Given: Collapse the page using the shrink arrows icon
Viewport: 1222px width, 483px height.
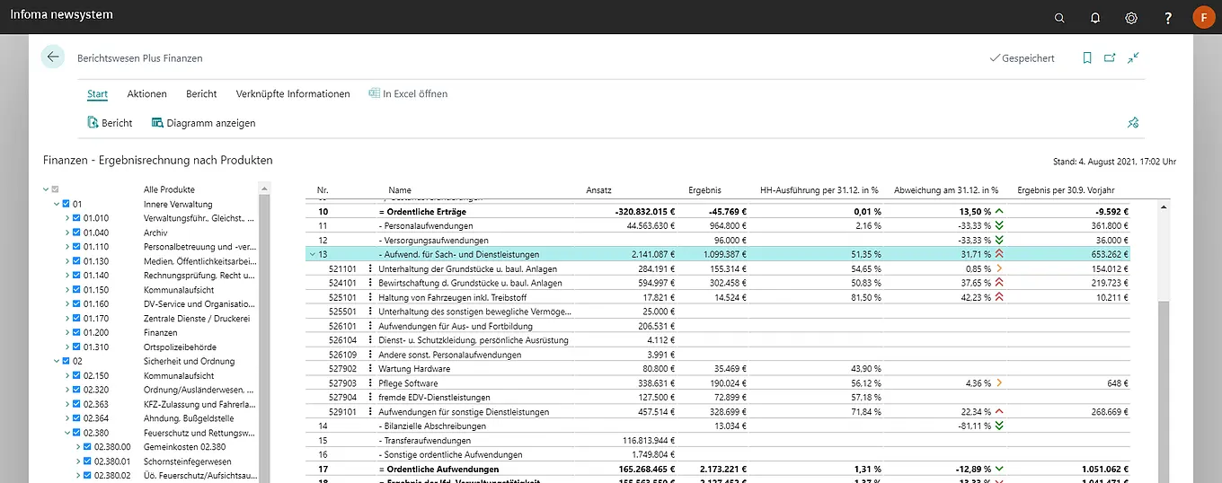Looking at the screenshot, I should pyautogui.click(x=1133, y=57).
